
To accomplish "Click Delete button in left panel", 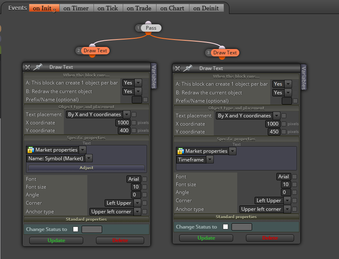I will [120, 240].
